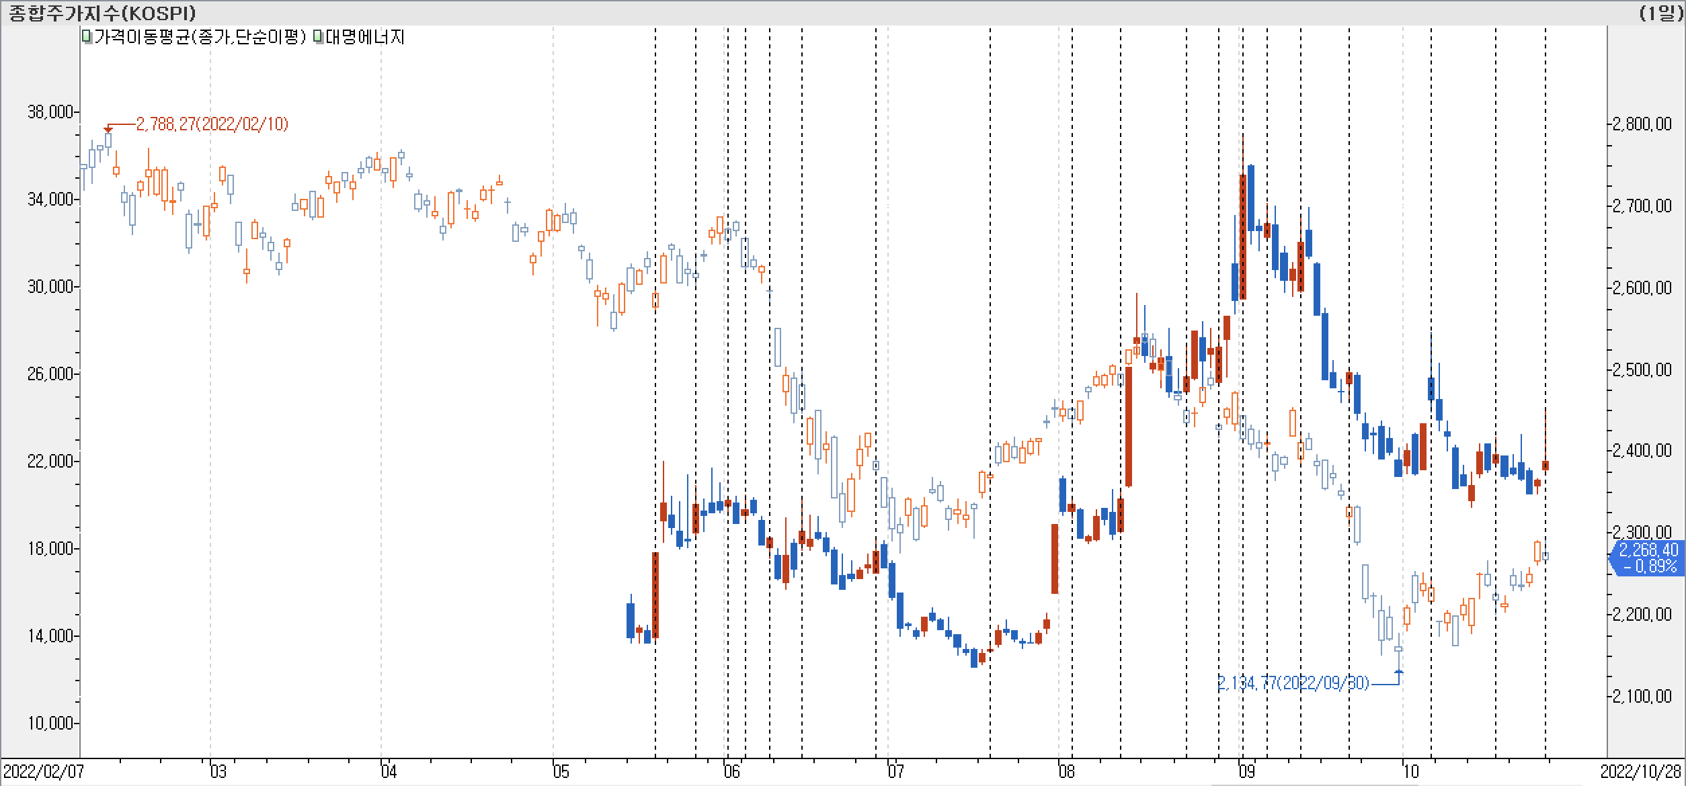Click the red high-point arrow marker

point(108,129)
